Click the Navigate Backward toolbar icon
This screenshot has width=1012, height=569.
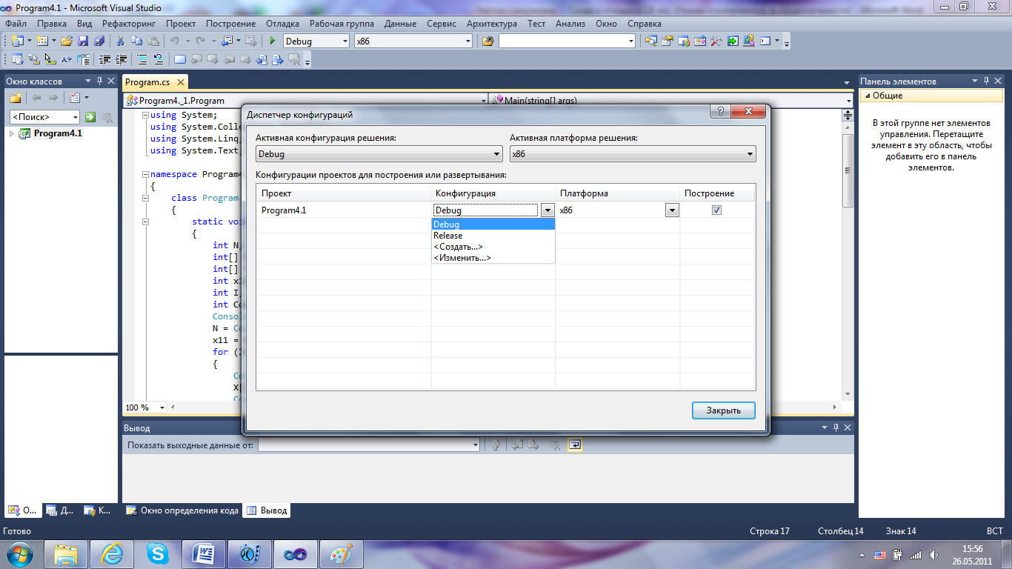pyautogui.click(x=226, y=41)
